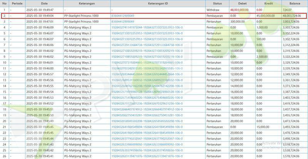The height and width of the screenshot is (159, 308).
Task: Sort by the Date column header
Action: click(x=44, y=3)
